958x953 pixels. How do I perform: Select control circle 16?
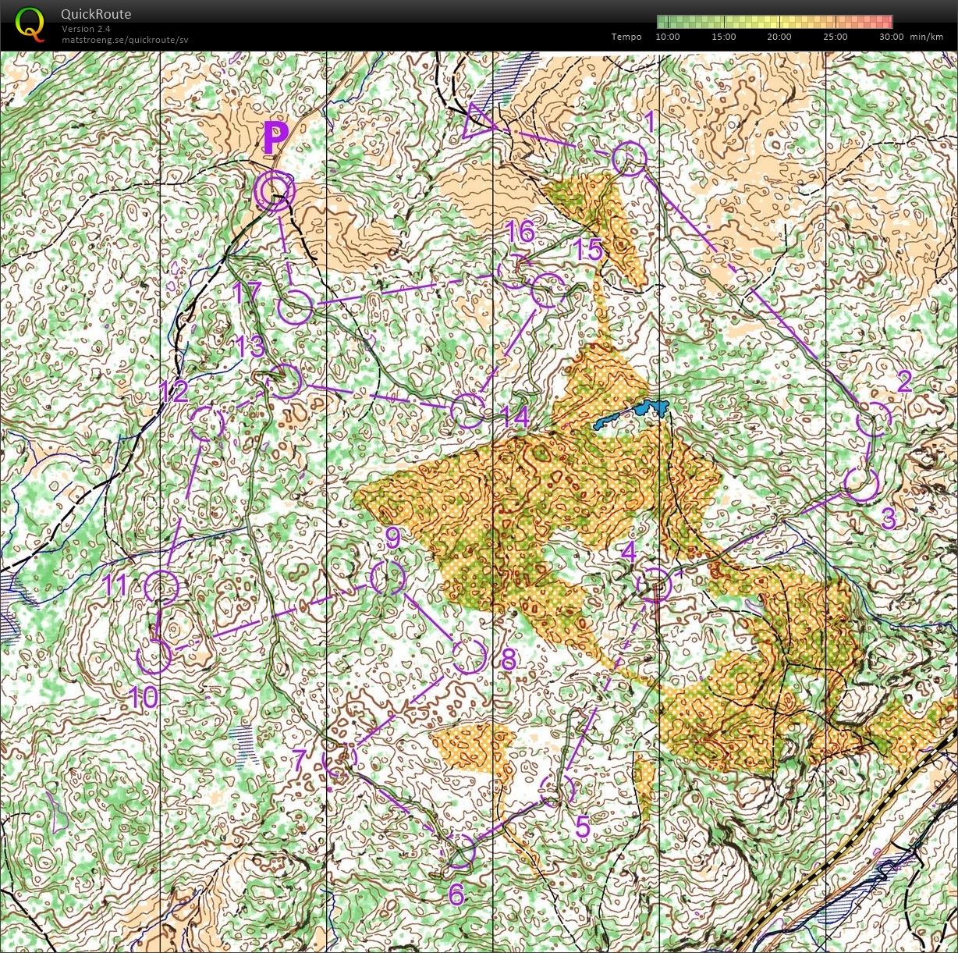click(516, 271)
